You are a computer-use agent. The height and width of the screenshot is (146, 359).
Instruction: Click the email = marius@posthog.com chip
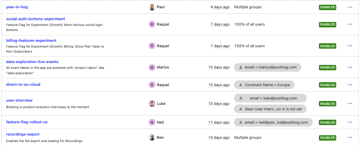(267, 67)
